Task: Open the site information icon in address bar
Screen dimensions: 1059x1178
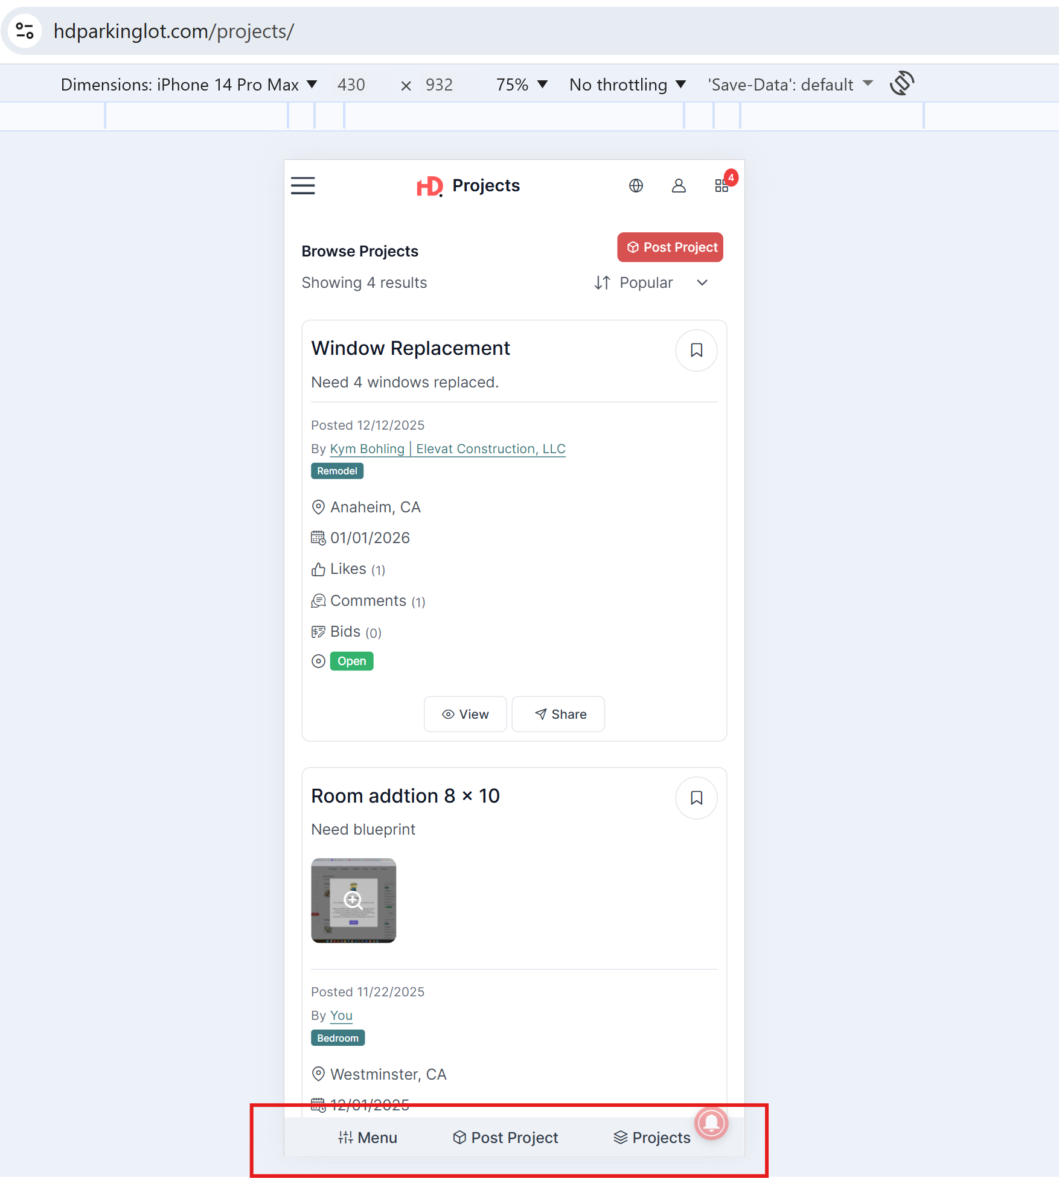Action: coord(25,31)
